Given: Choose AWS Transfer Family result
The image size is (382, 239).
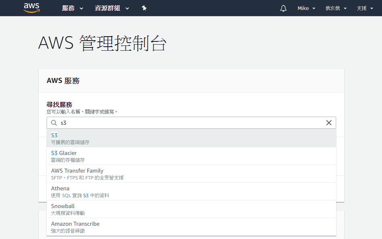Looking at the screenshot, I should pos(191,174).
